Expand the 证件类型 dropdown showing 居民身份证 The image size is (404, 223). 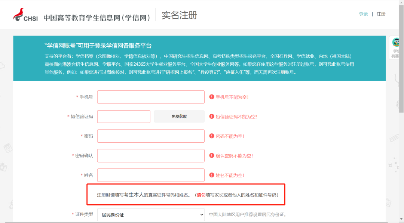click(x=151, y=215)
